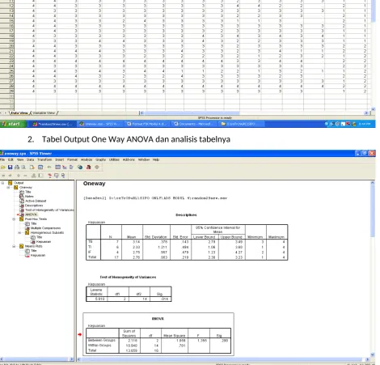Select Notes item in outline tree

tap(29, 197)
